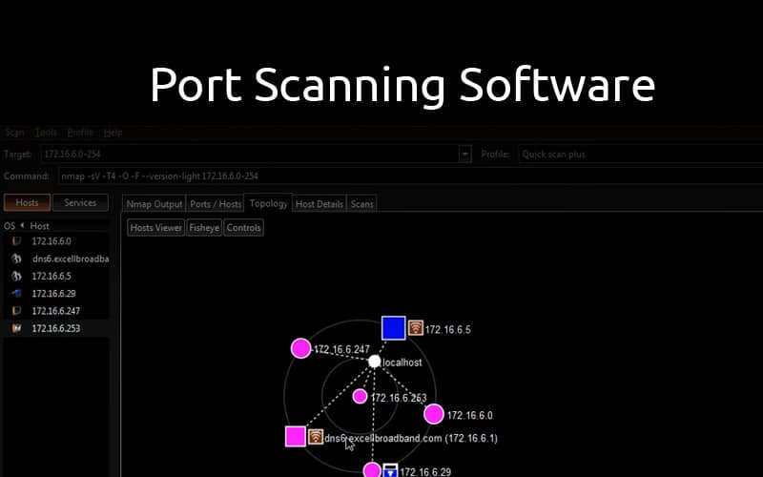Click wireless icon beside 172.16.6.5 node
763x477 pixels.
coord(415,327)
